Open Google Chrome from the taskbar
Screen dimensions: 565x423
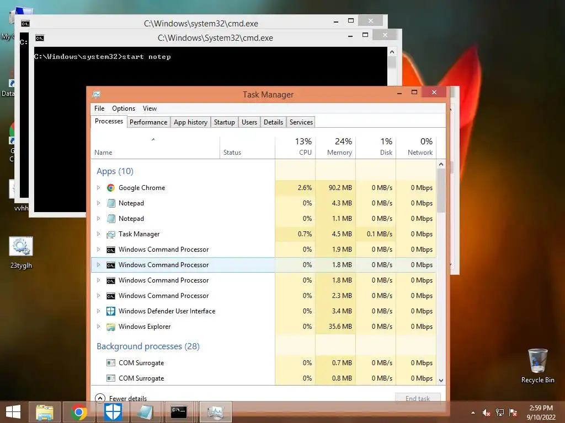coord(78,412)
